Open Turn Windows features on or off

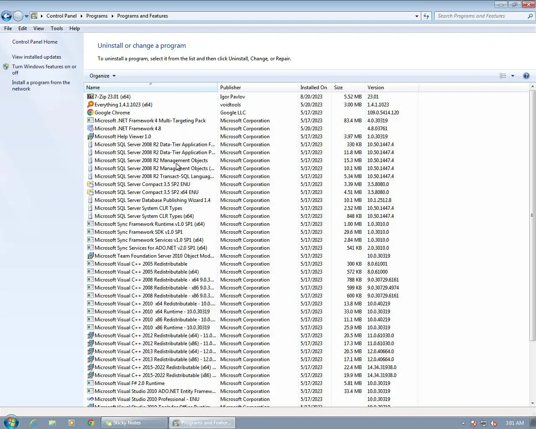pyautogui.click(x=44, y=70)
